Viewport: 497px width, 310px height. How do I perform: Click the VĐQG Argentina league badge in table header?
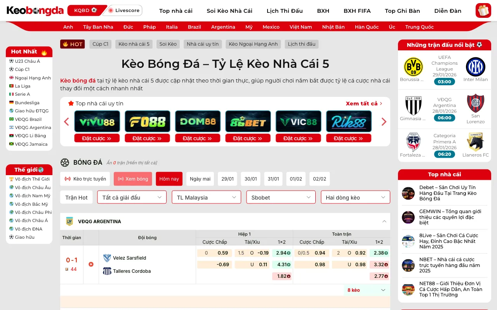(70, 221)
